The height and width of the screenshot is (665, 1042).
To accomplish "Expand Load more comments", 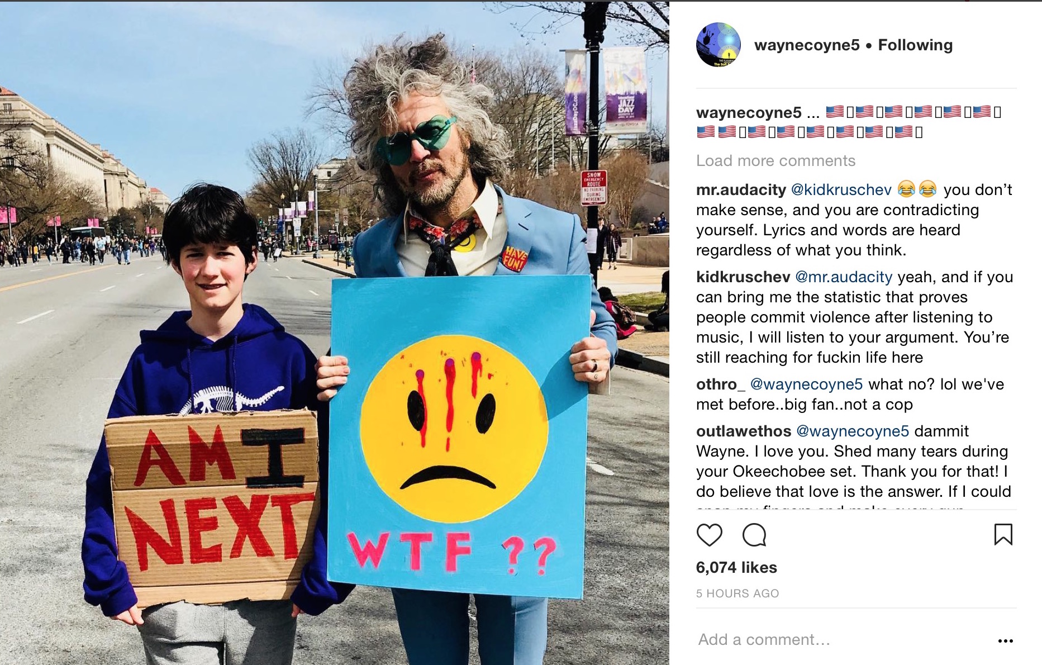I will 775,161.
